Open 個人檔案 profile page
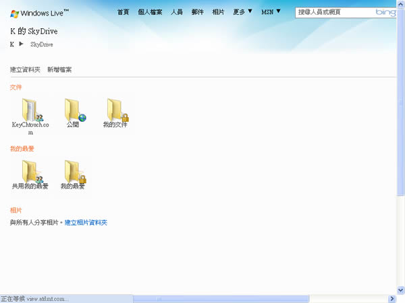The height and width of the screenshot is (303, 405). coord(150,11)
